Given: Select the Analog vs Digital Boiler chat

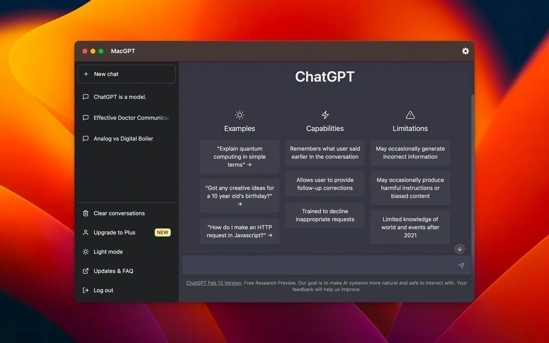Looking at the screenshot, I should (123, 139).
